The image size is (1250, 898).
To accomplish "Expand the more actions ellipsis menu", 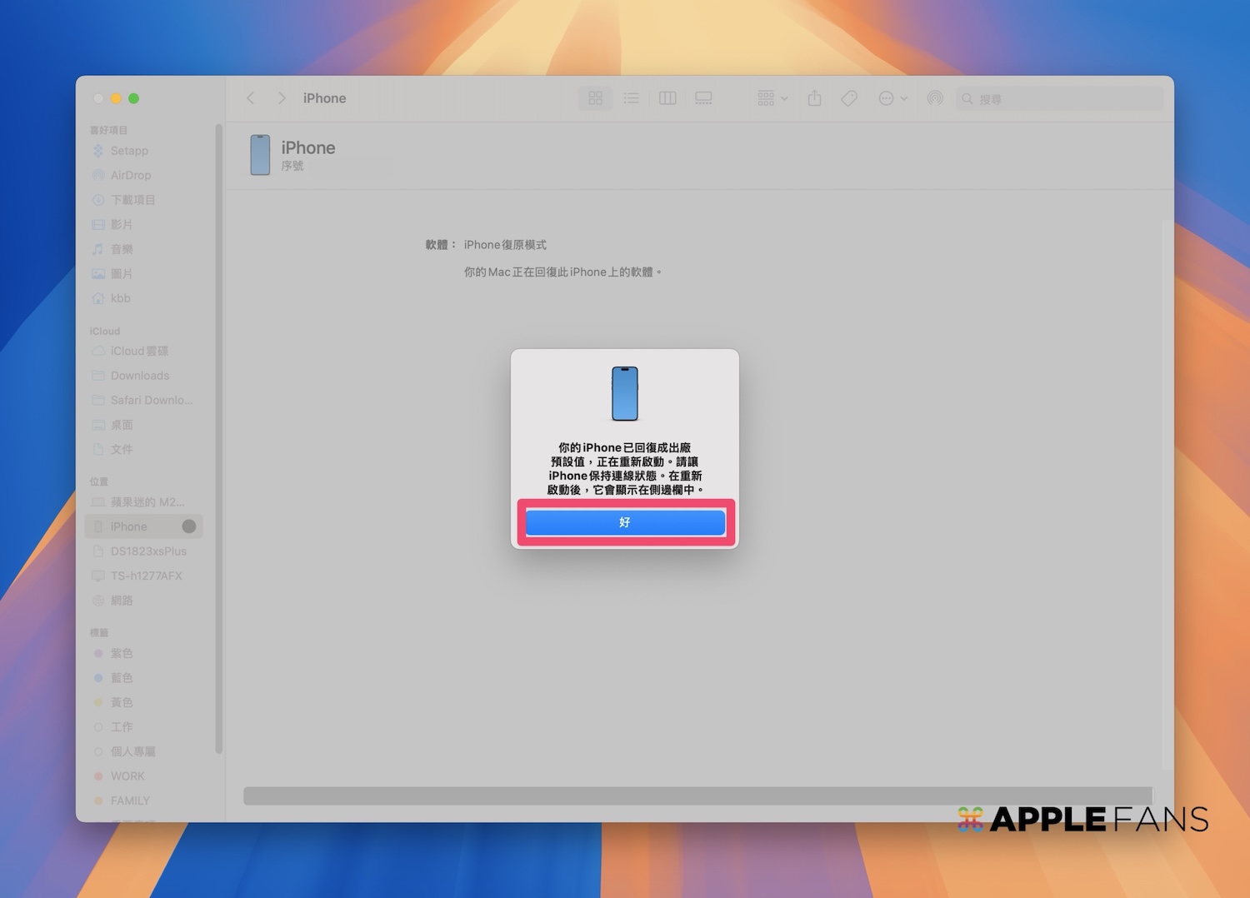I will pyautogui.click(x=892, y=98).
